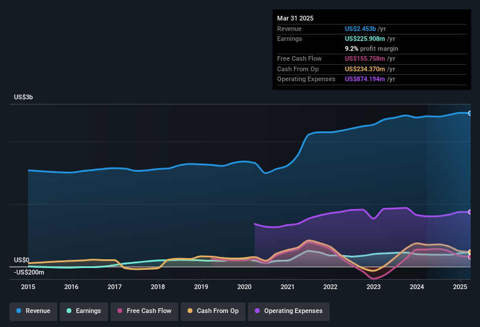This screenshot has width=480, height=327.
Task: Click the US$155.758m free cash flow value
Action: point(365,58)
